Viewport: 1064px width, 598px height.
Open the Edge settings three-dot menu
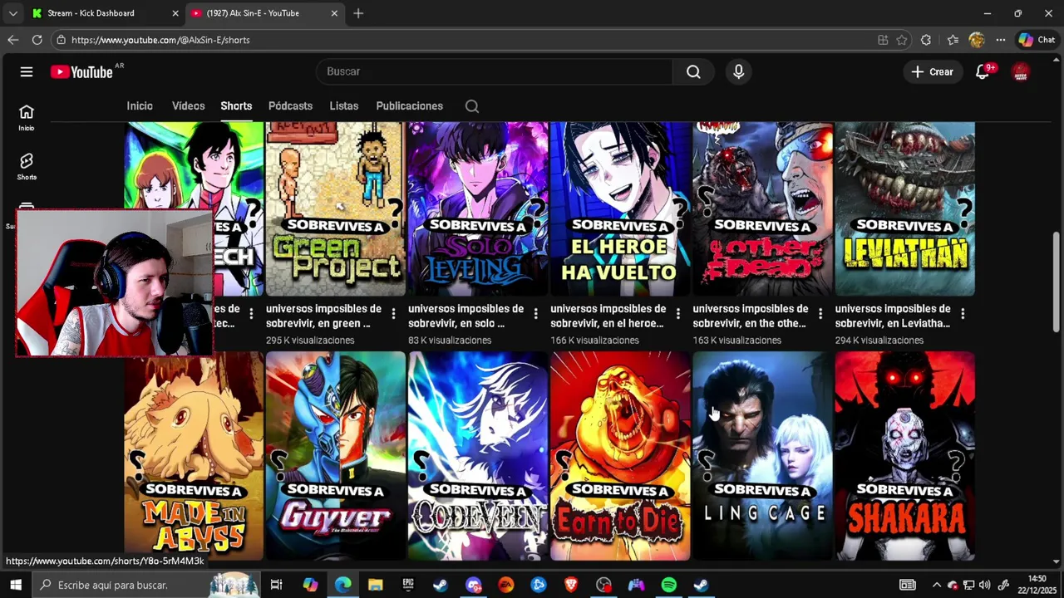(x=1001, y=40)
